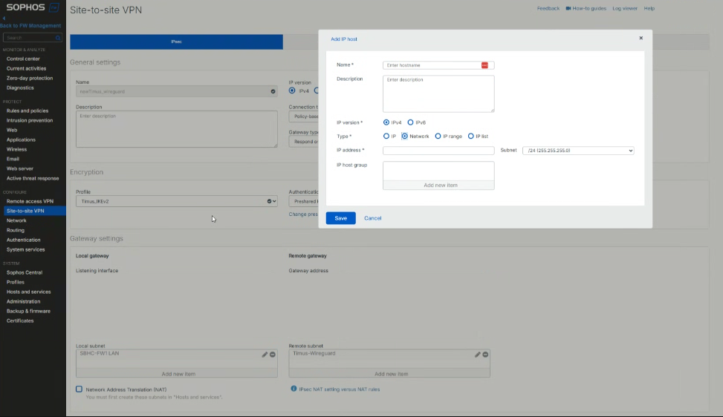Open Active threat response in sidebar

click(x=33, y=179)
